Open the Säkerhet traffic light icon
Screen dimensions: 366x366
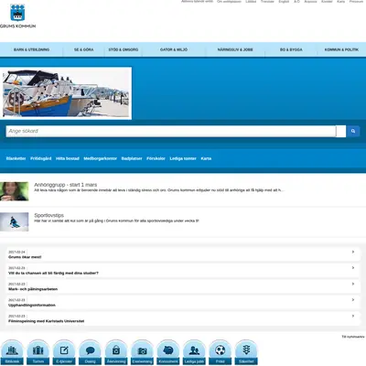[x=246, y=352]
